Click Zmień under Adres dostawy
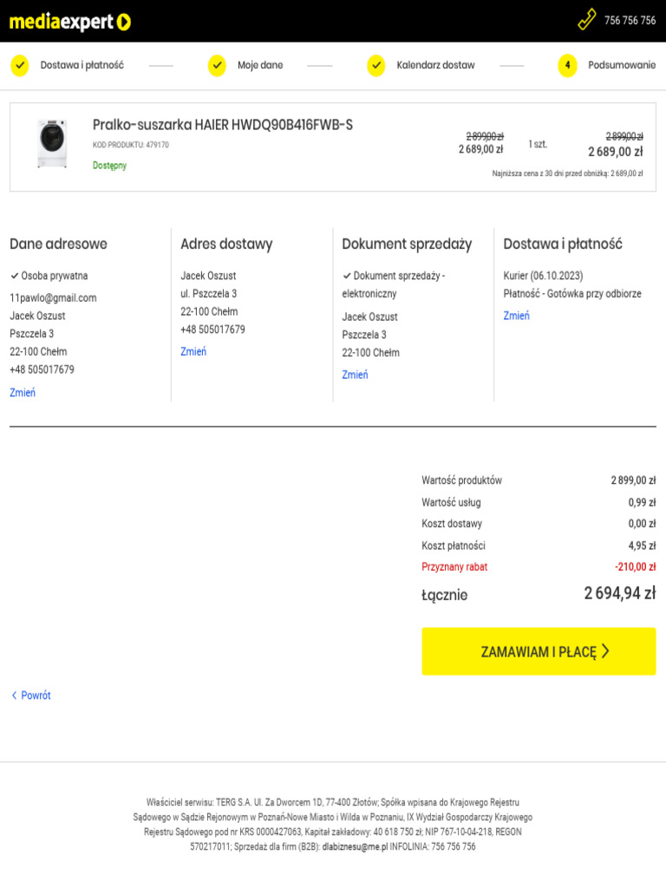 pyautogui.click(x=193, y=351)
